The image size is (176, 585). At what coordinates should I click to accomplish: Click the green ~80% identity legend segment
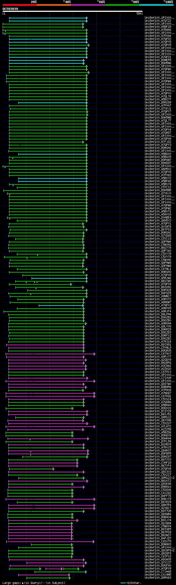click(x=122, y=5)
